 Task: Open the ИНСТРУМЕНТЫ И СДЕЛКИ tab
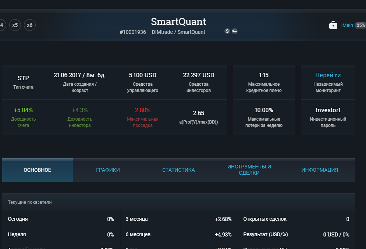(x=249, y=170)
